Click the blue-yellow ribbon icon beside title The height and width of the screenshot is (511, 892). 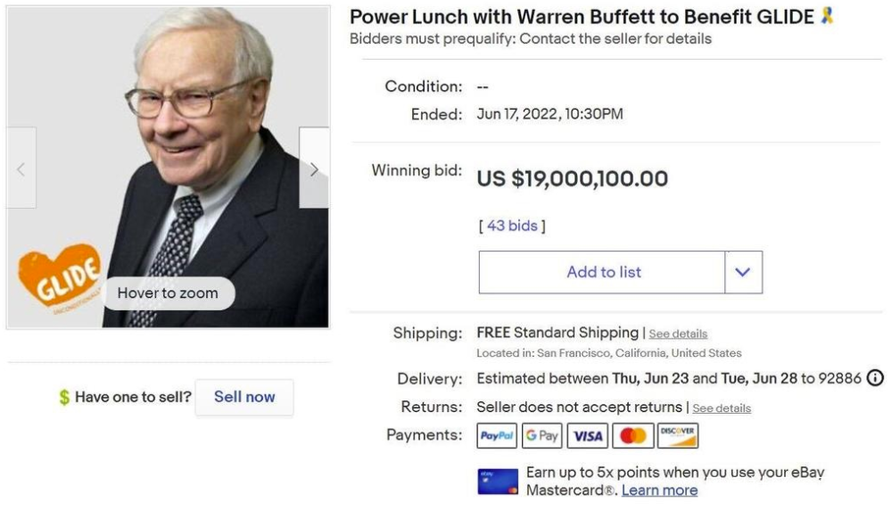pyautogui.click(x=827, y=16)
